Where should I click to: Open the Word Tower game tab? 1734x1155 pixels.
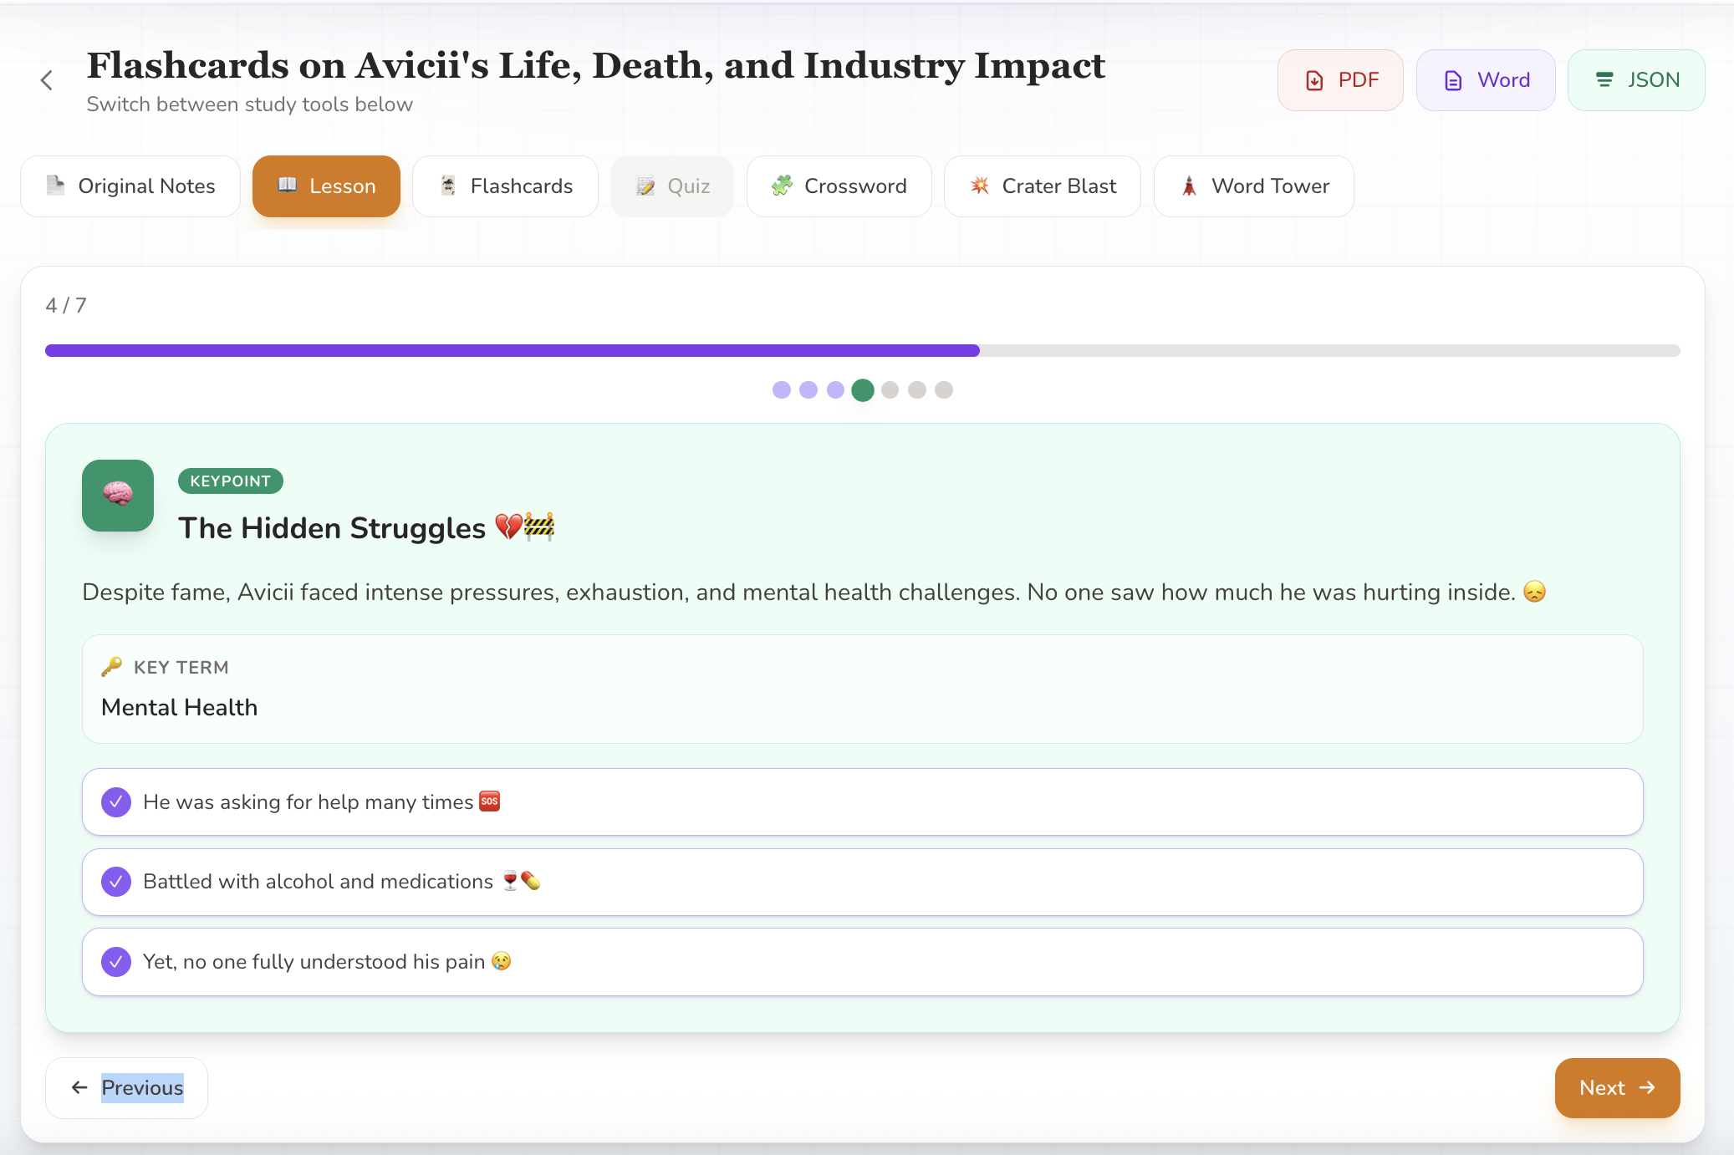(1254, 186)
